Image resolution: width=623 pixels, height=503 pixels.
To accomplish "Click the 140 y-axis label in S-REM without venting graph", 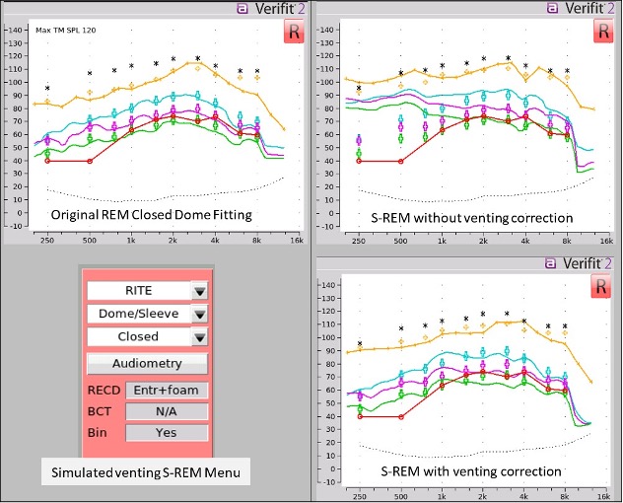I will 326,30.
